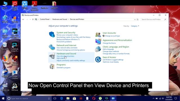Expand address bar history dropdown arrow
The width and height of the screenshot is (180, 101).
point(135,19)
